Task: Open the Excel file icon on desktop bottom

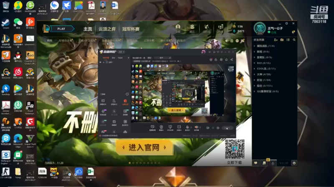Action: (91, 174)
